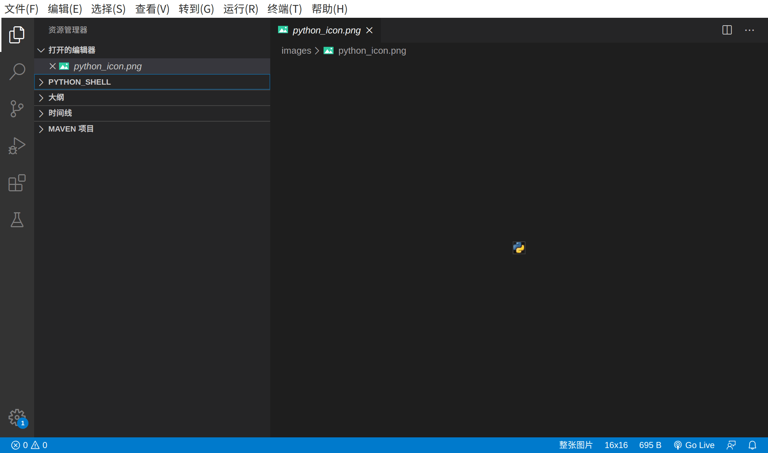The height and width of the screenshot is (453, 768).
Task: Expand the 大纲 outline section
Action: coord(152,97)
